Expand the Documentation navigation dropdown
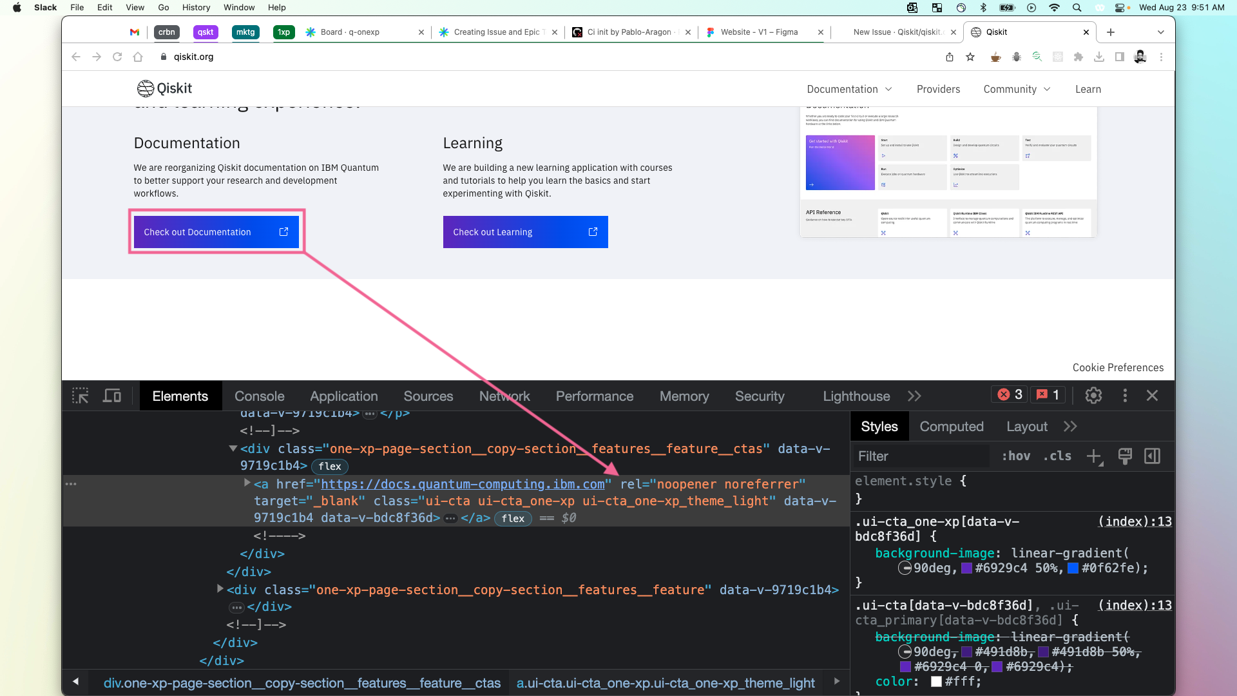Screen dimensions: 1237x696 click(x=849, y=89)
